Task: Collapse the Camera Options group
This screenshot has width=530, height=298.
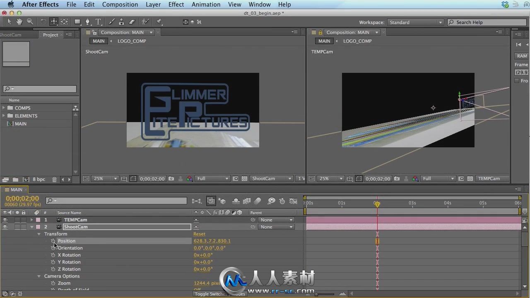Action: click(x=39, y=276)
